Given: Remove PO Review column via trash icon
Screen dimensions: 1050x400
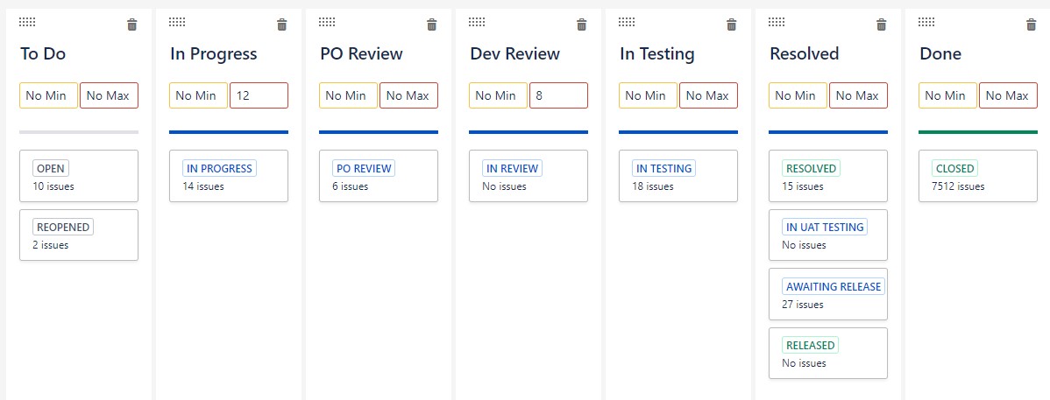Looking at the screenshot, I should (x=432, y=25).
